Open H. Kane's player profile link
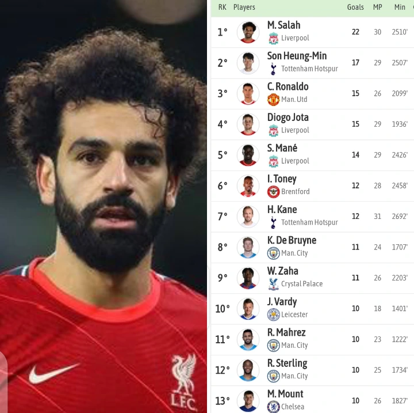Image resolution: width=414 pixels, height=413 pixels. pos(282,210)
